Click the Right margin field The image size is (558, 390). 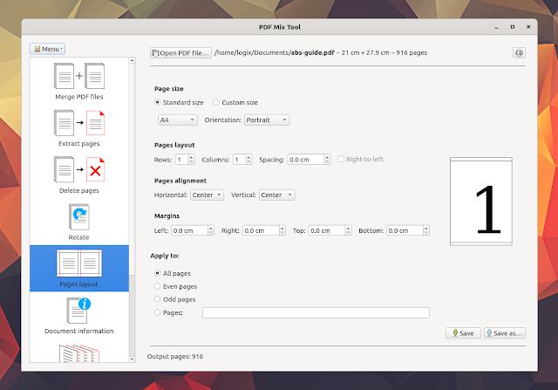(x=264, y=230)
